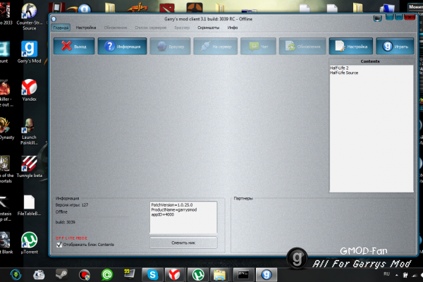Open the Чат chat toolbar button
Viewport: 423px width, 282px height.
(258, 47)
